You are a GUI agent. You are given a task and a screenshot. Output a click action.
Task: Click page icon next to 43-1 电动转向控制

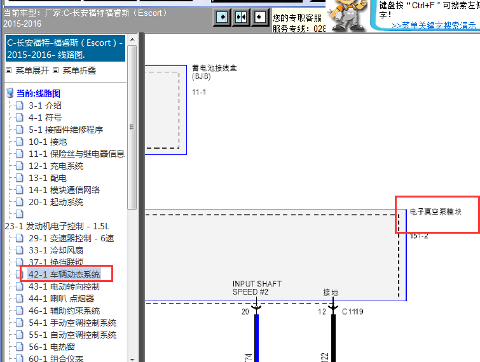coord(20,286)
